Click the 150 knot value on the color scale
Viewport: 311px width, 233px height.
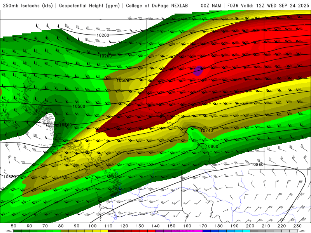171,226
